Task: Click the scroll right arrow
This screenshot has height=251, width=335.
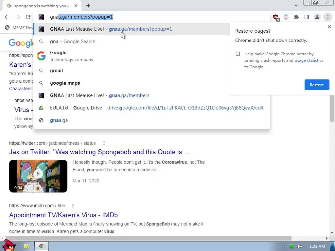Action: coord(327,238)
